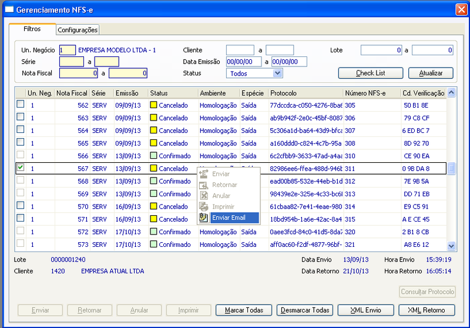Click the scroll down arrow of the grid

click(x=451, y=246)
